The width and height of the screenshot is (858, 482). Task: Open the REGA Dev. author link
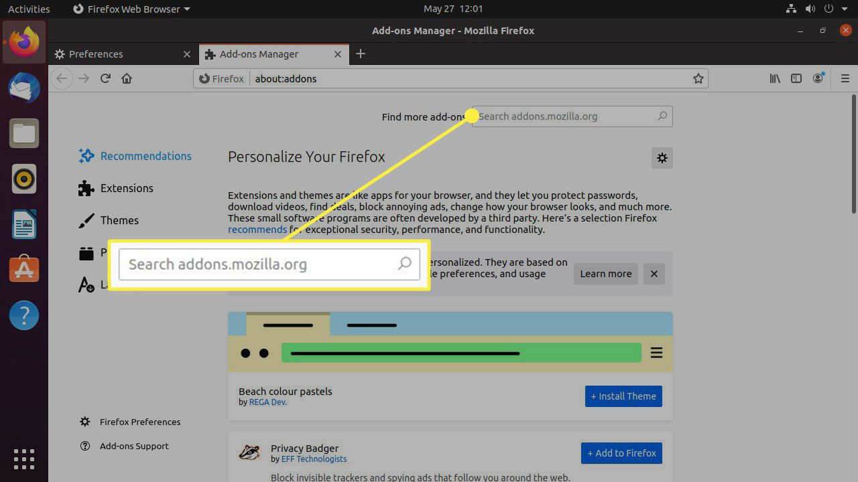tap(268, 402)
